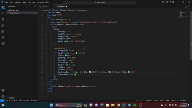Image resolution: width=192 pixels, height=108 pixels.
Task: Open the Help menu
Action: [x=47, y=2]
